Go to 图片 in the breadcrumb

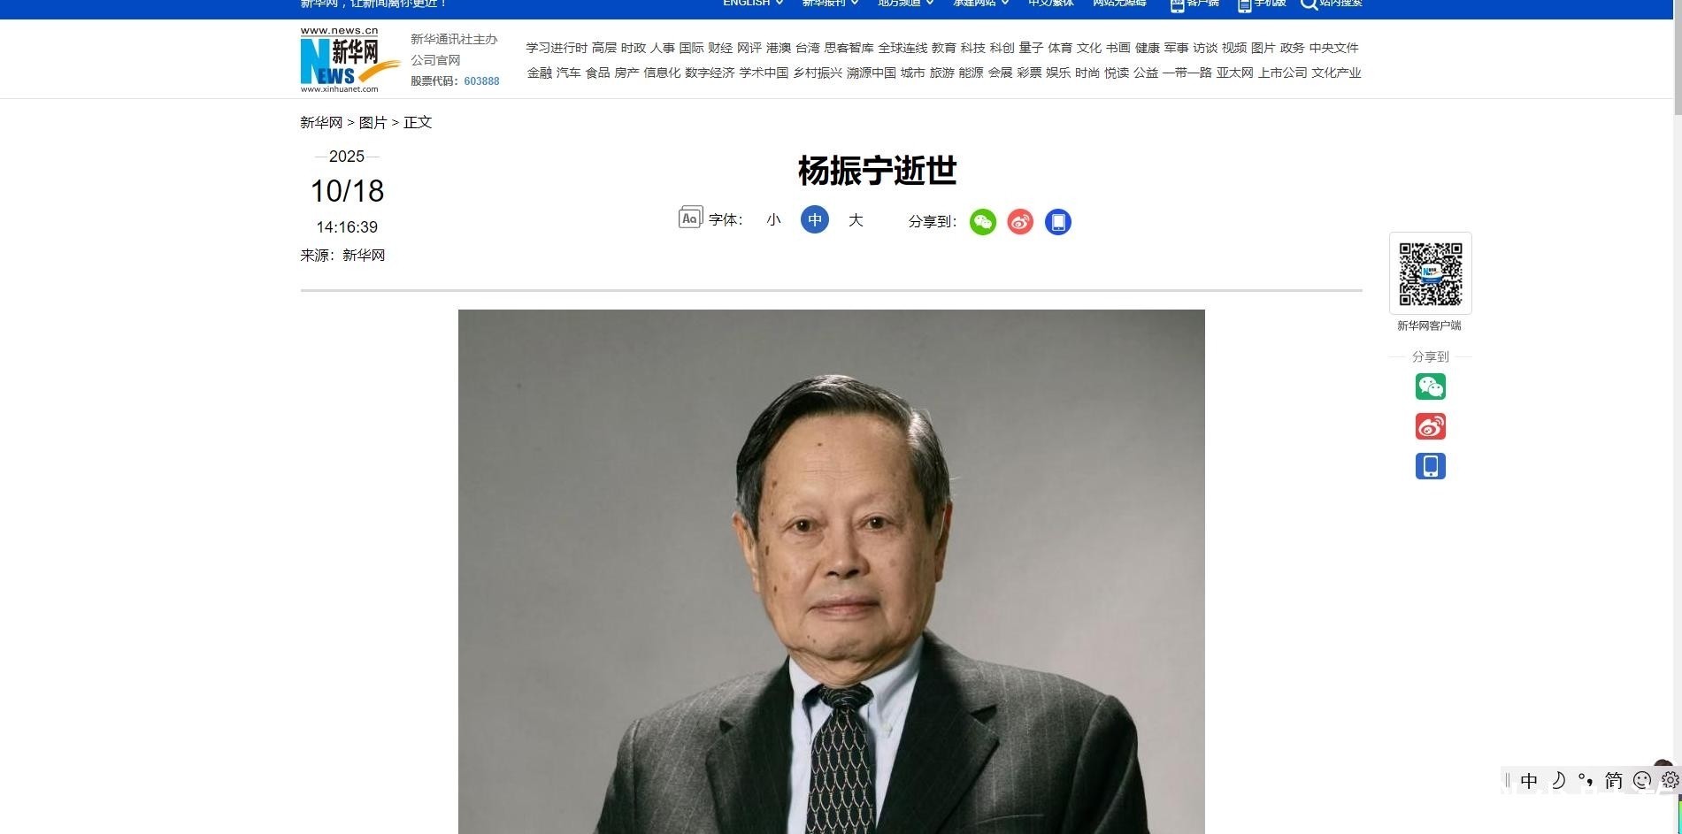click(x=372, y=122)
